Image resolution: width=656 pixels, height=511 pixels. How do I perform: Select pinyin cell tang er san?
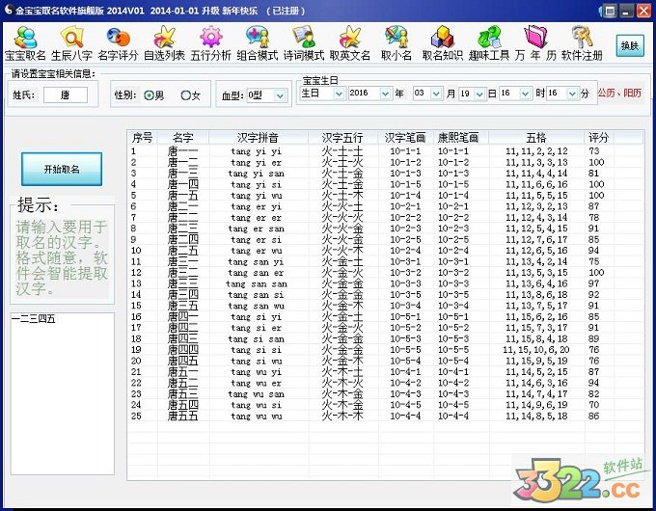pos(256,229)
